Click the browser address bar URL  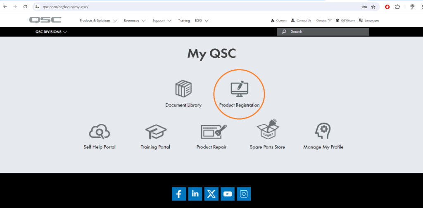(66, 7)
